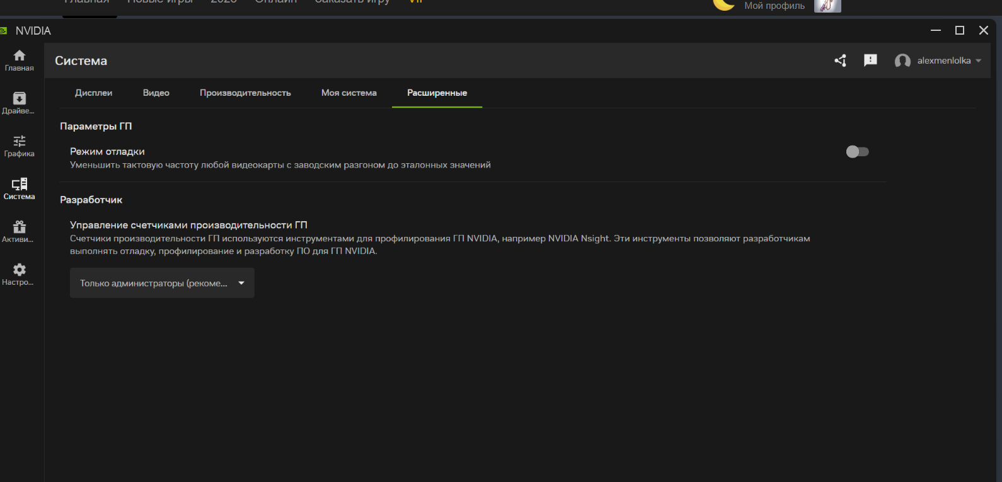The image size is (1002, 482).
Task: Open the Главная home page in sidebar
Action: (x=20, y=60)
